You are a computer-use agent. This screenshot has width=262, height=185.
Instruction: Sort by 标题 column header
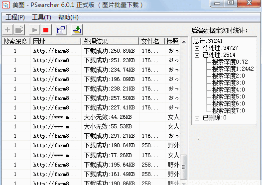tap(172, 41)
